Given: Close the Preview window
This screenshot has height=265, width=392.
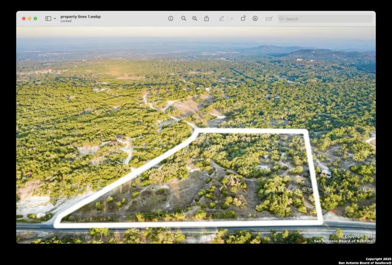Looking at the screenshot, I should tap(24, 18).
